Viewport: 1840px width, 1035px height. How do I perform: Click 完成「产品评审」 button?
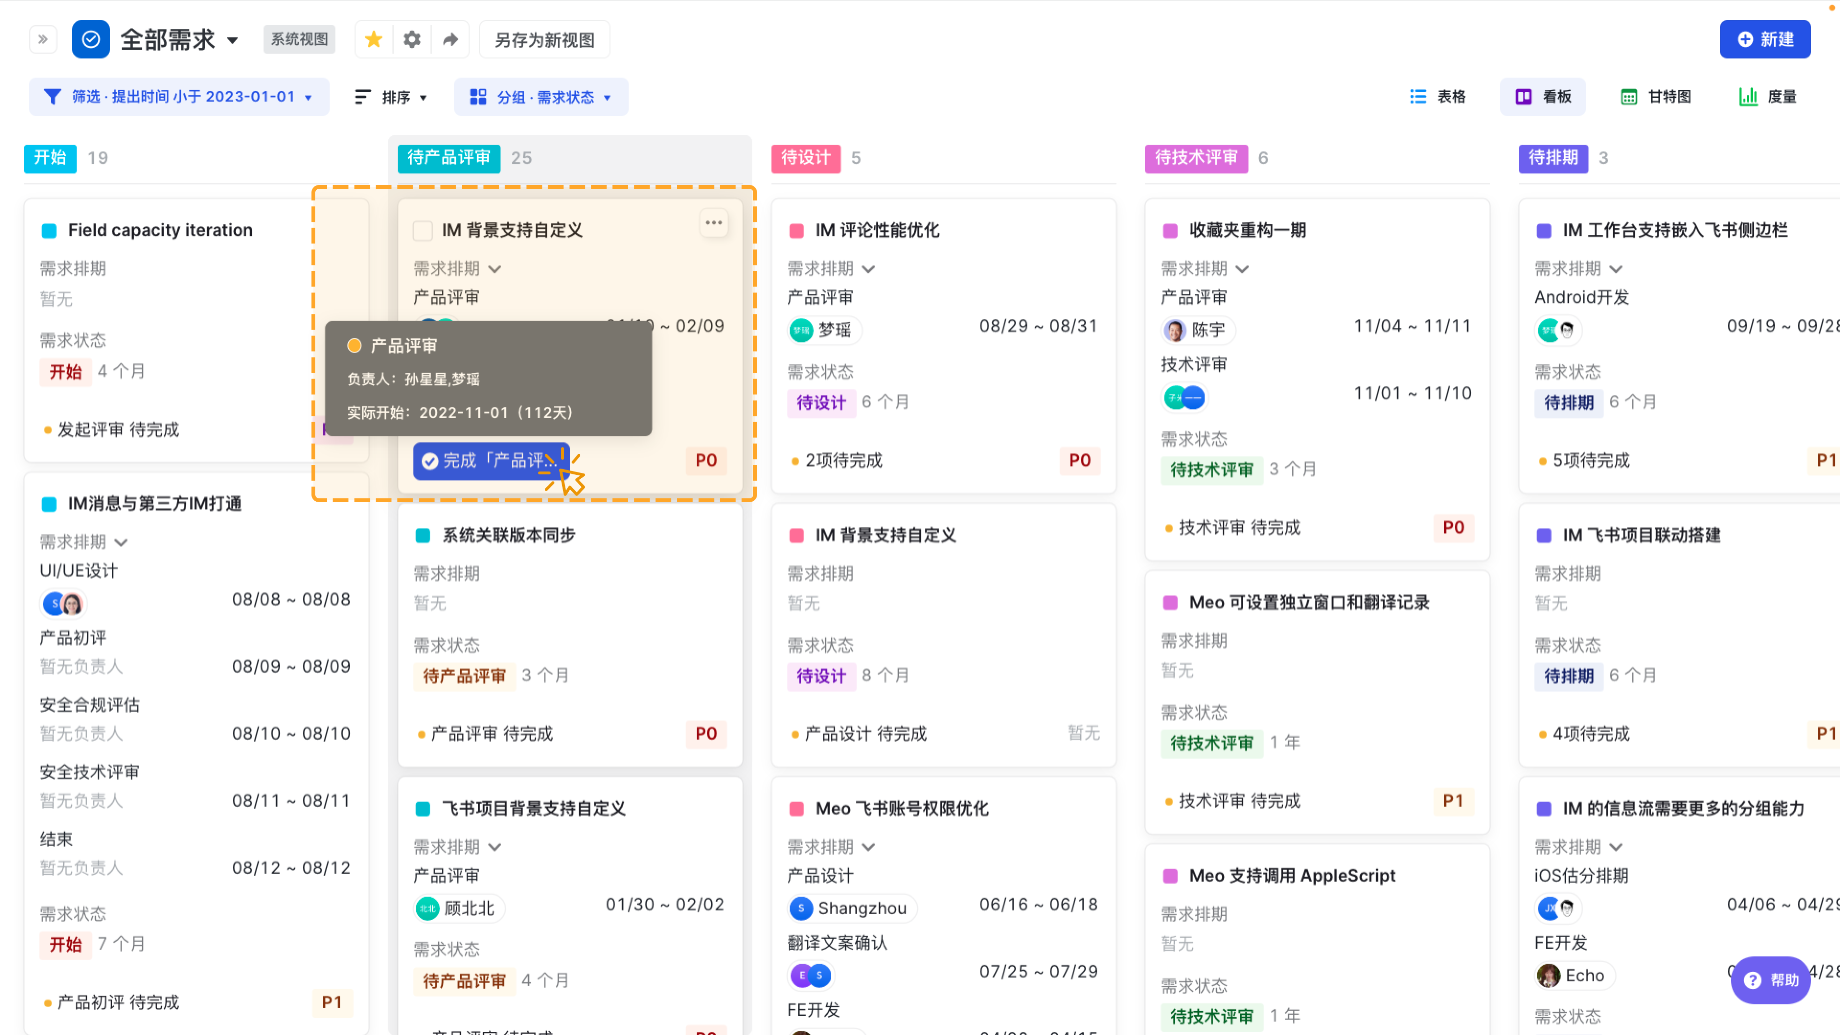click(x=492, y=460)
